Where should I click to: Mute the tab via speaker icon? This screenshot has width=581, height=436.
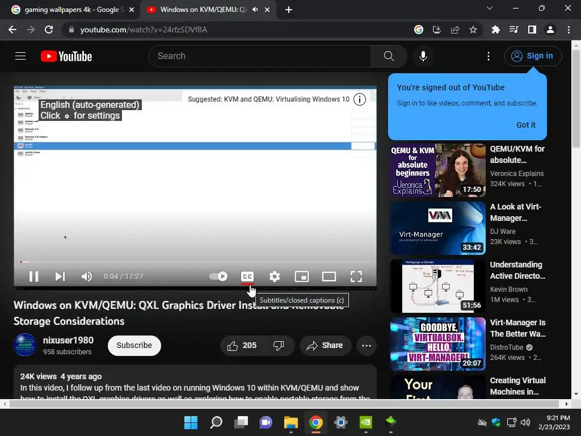point(255,10)
